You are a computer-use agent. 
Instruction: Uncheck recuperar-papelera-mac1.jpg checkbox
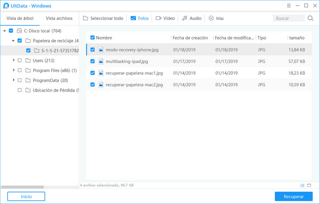pos(92,73)
